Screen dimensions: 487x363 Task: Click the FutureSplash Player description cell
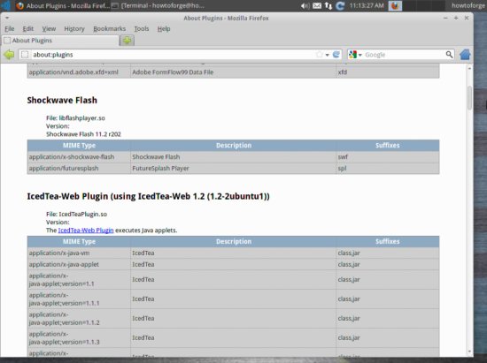tap(233, 168)
